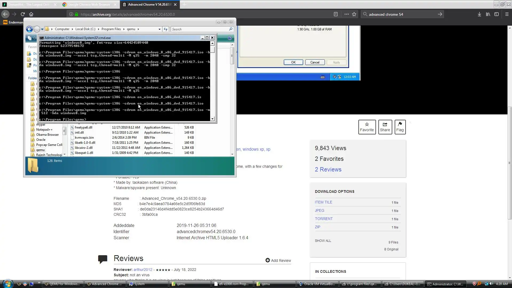The height and width of the screenshot is (288, 512).
Task: Open the Firefox hamburger menu
Action: point(507,14)
